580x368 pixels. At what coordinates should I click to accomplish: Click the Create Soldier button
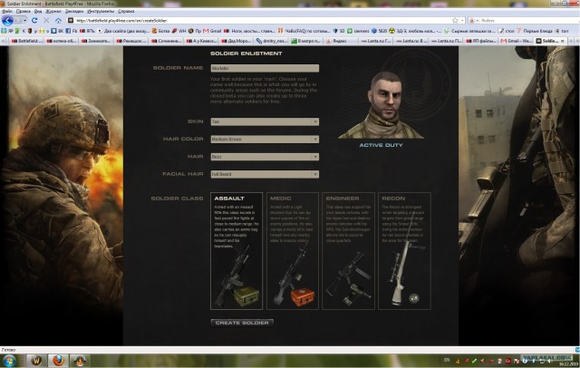(242, 323)
